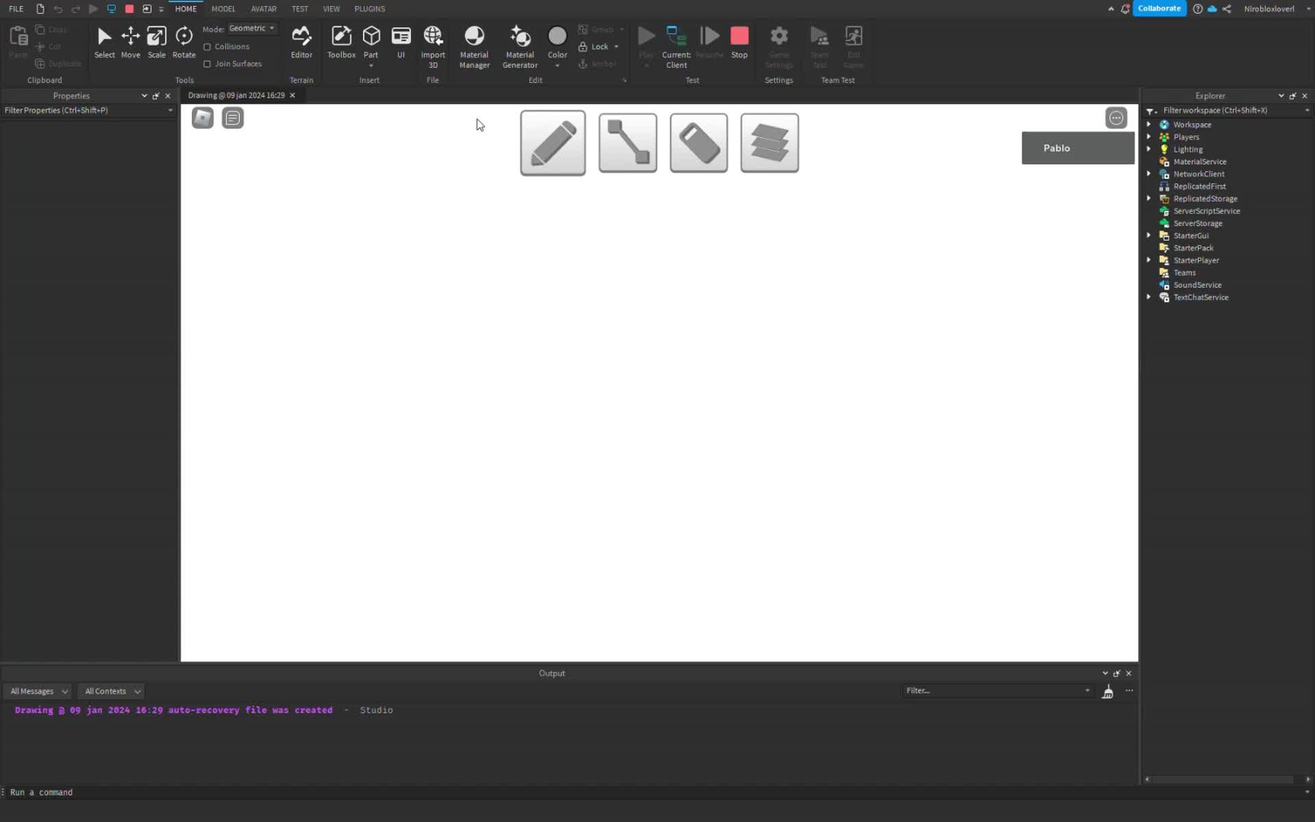Expand the Workspace node in the Explorer
Screen dimensions: 1315x822
[1149, 124]
